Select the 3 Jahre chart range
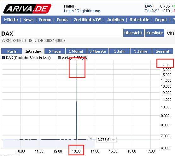 [x=141, y=51]
